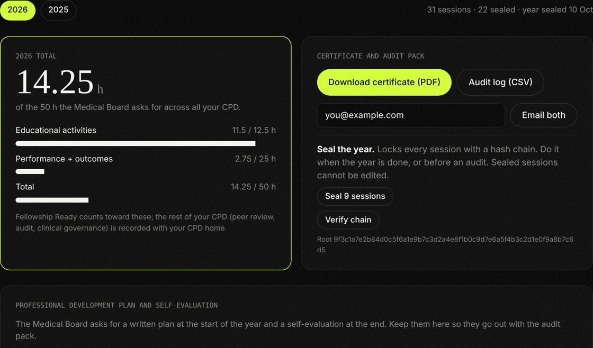Click the 'of the 50 h the Medical Board' subtitle
Screen dimensions: 593x348
(128, 107)
